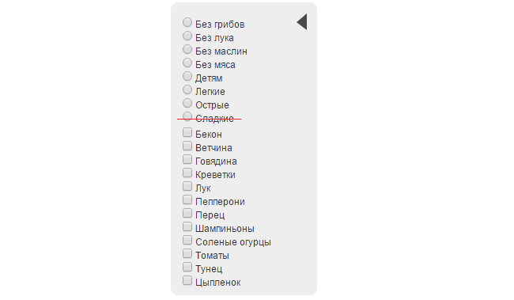514x300 pixels.
Task: Click the crossed-out 'Сладкие' option
Action: coord(187,116)
